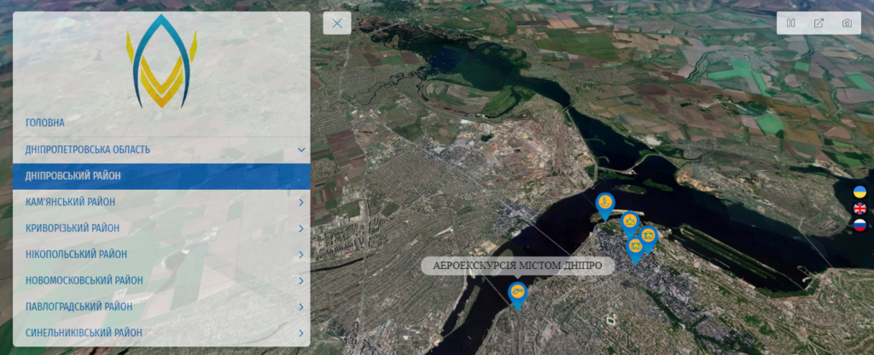Image resolution: width=874 pixels, height=355 pixels.
Task: Close the side menu with the X button
Action: 336,23
